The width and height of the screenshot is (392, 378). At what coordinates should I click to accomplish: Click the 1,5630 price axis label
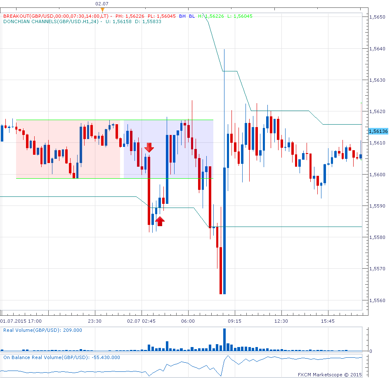click(x=377, y=80)
